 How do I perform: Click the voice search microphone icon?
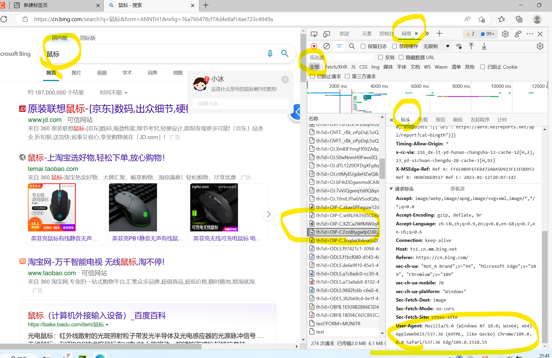[x=270, y=54]
